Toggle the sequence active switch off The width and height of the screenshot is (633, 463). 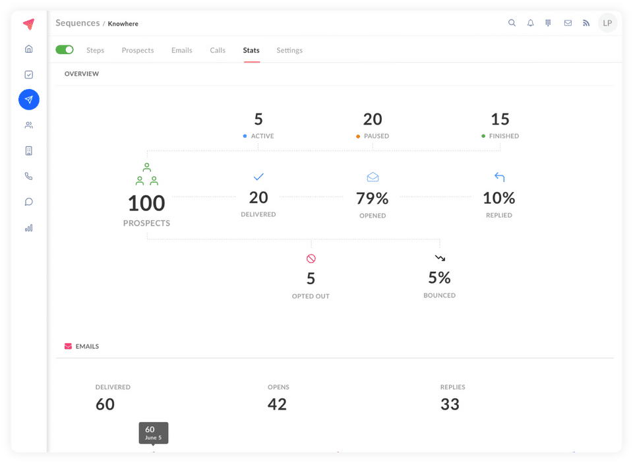click(65, 49)
